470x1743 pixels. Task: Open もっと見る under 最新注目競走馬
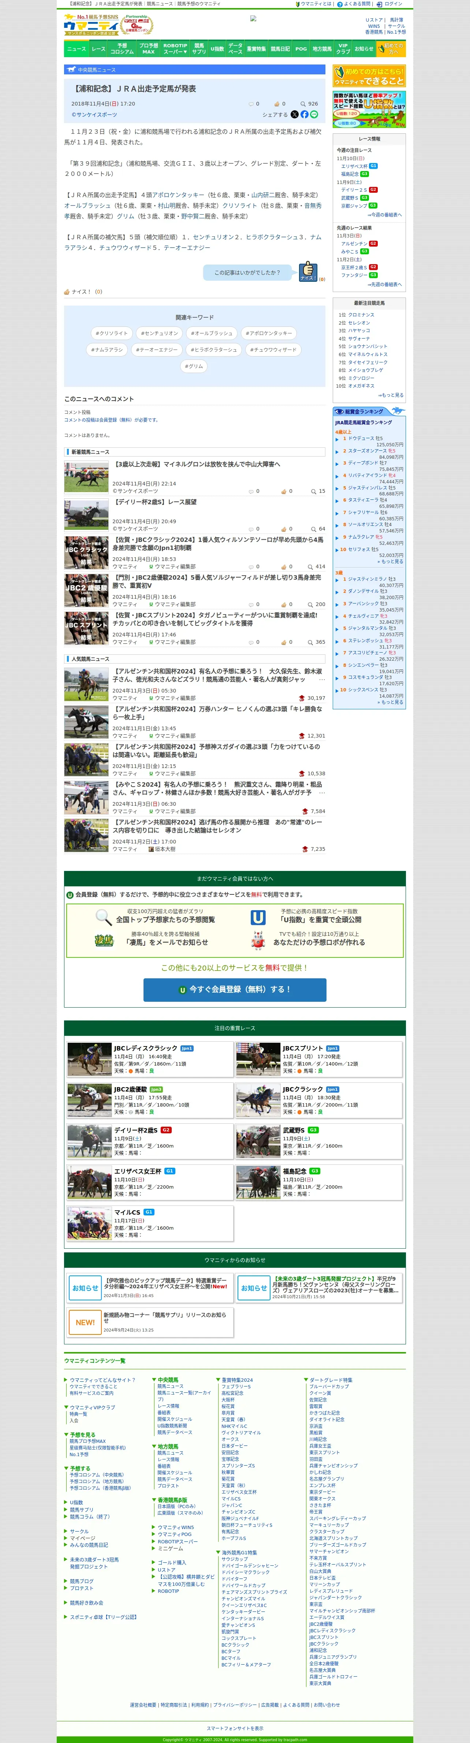click(x=391, y=395)
